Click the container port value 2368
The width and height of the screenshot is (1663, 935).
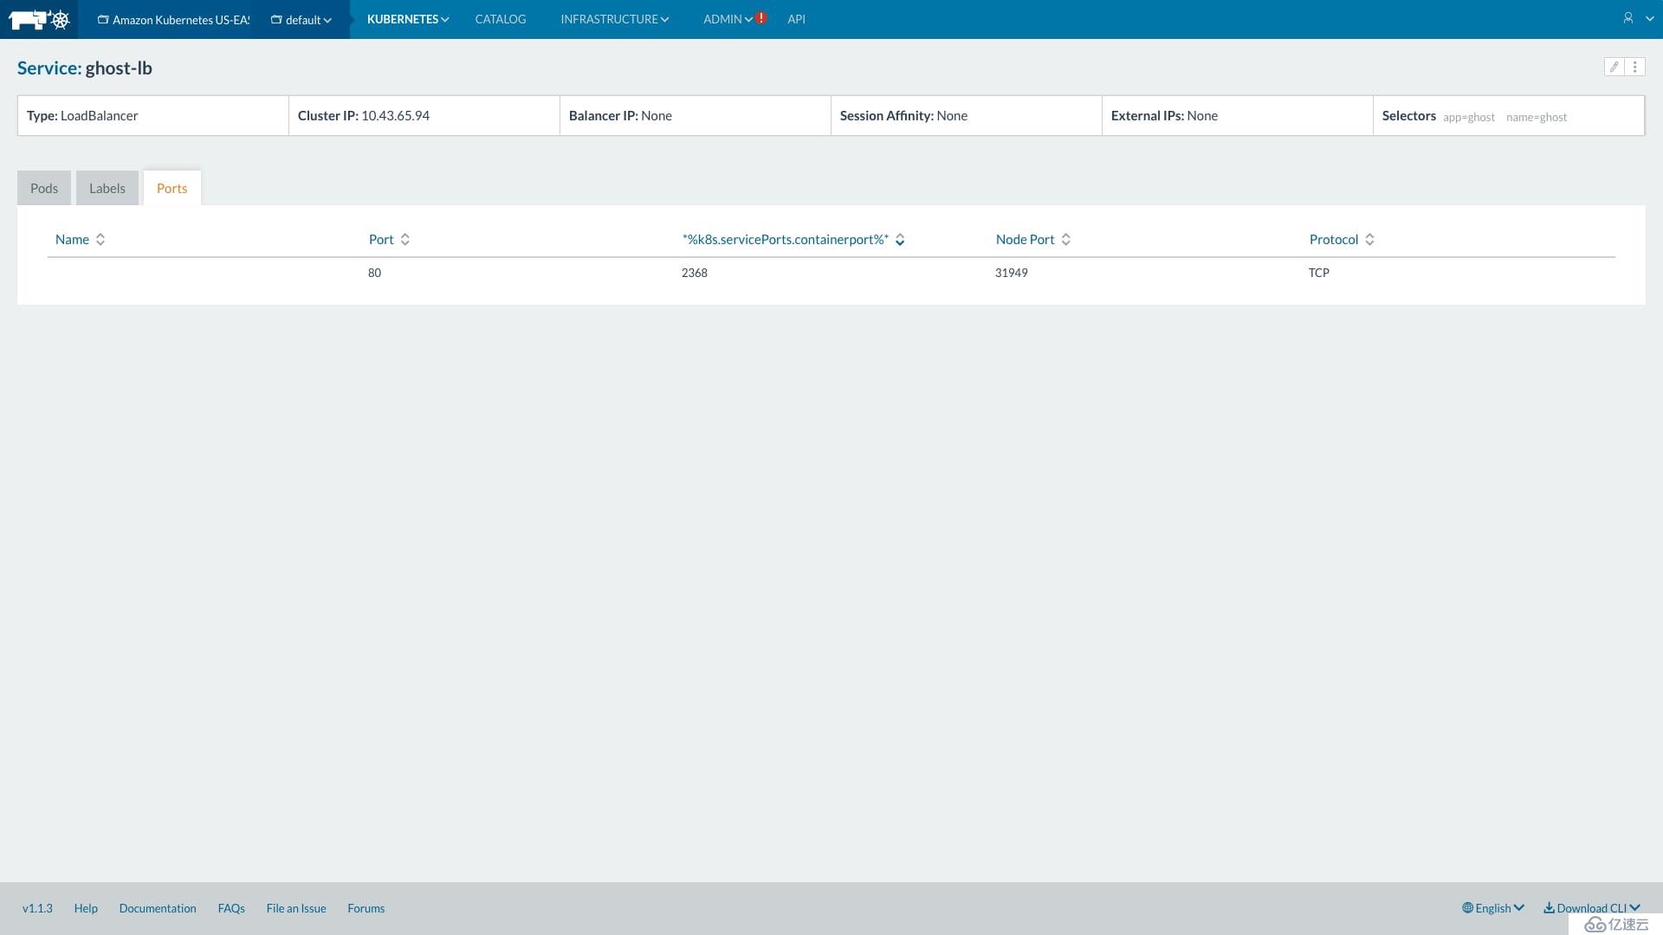[695, 273]
